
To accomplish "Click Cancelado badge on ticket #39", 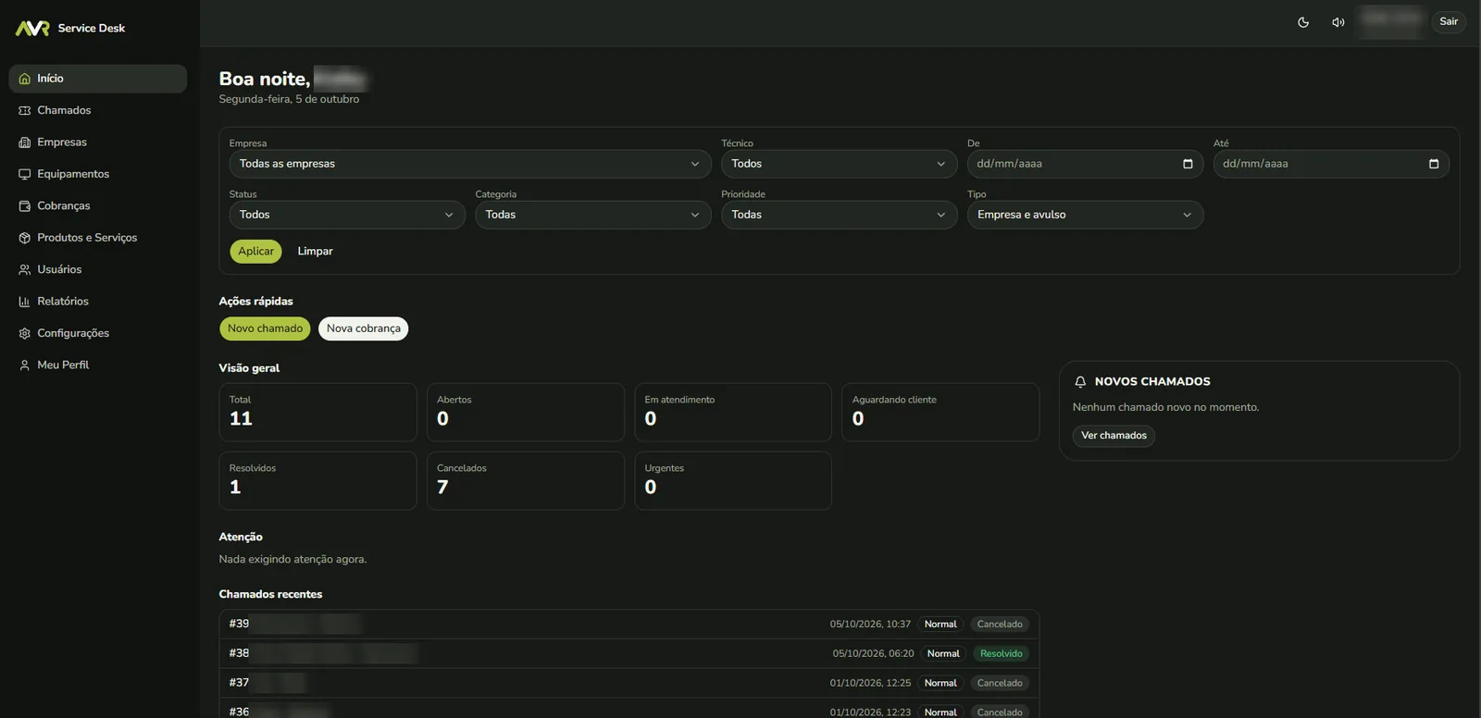I will (1000, 625).
